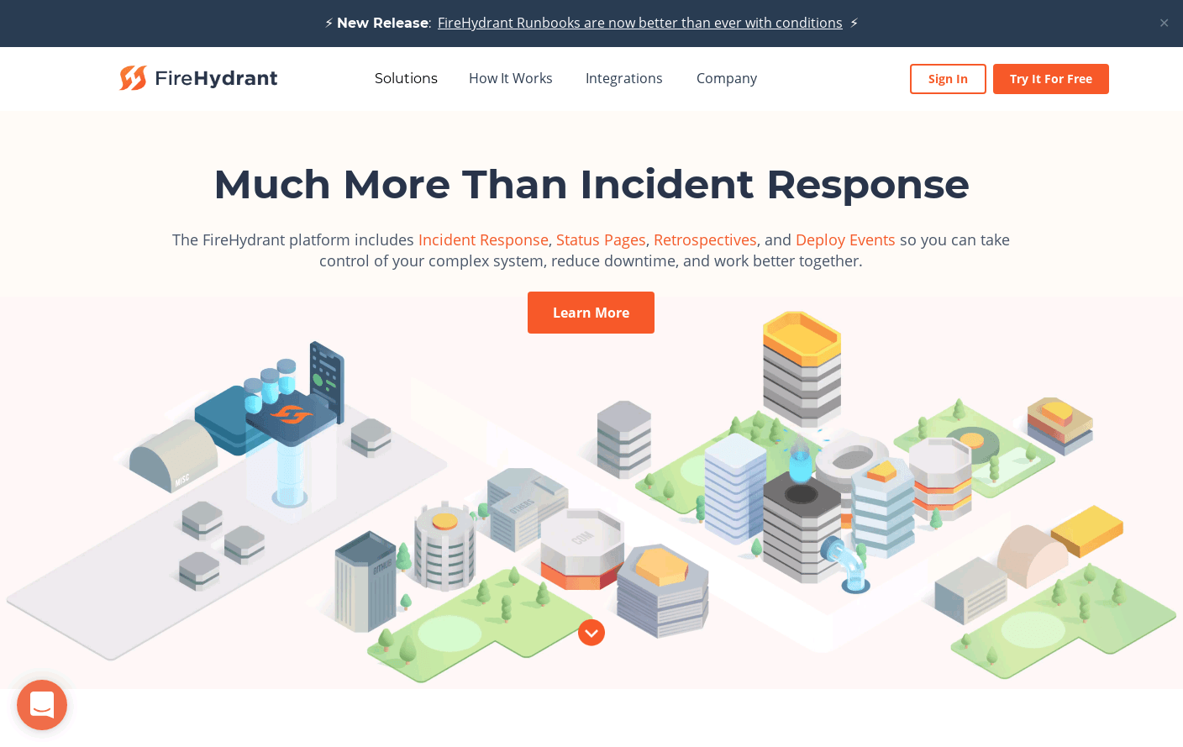Open the chat widget bubble
This screenshot has height=747, width=1183.
click(x=42, y=705)
